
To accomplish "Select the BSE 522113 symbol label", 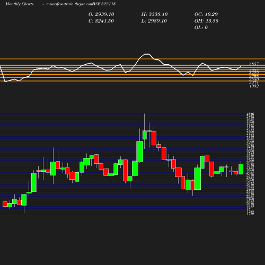I will [x=104, y=4].
